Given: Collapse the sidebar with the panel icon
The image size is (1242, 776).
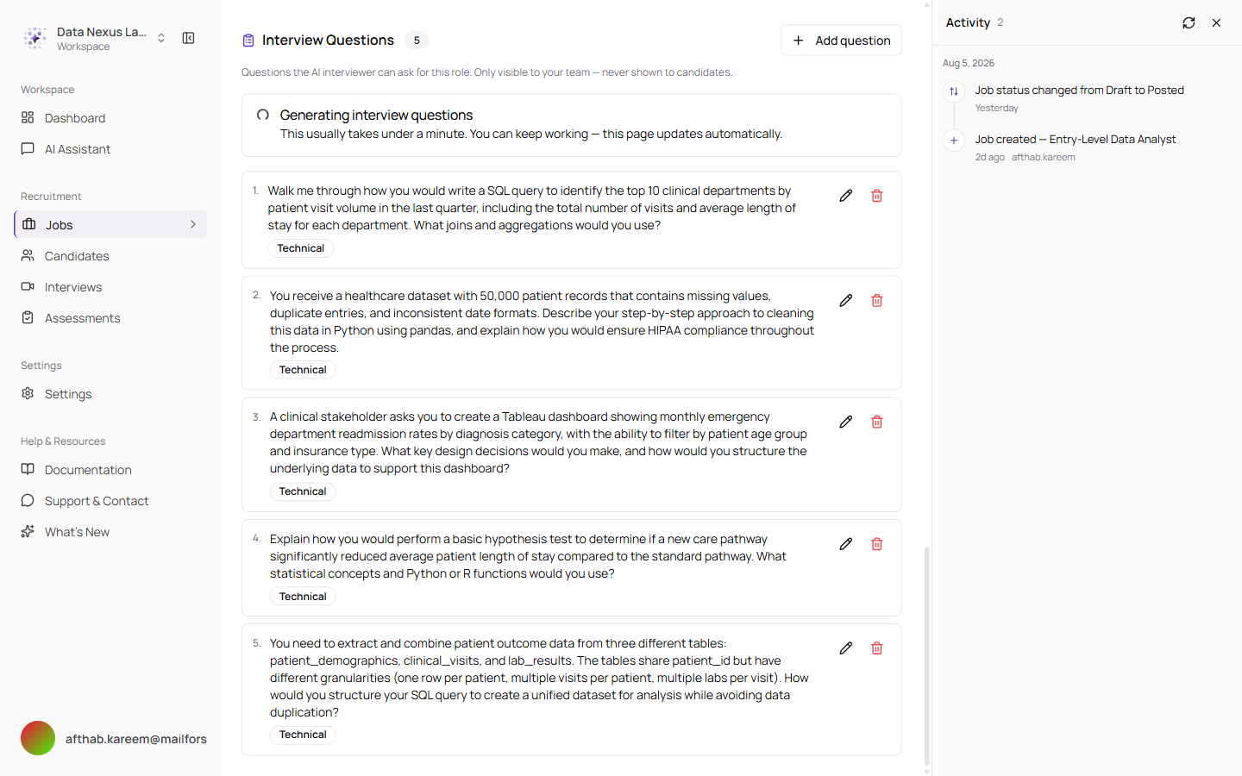Looking at the screenshot, I should 188,38.
